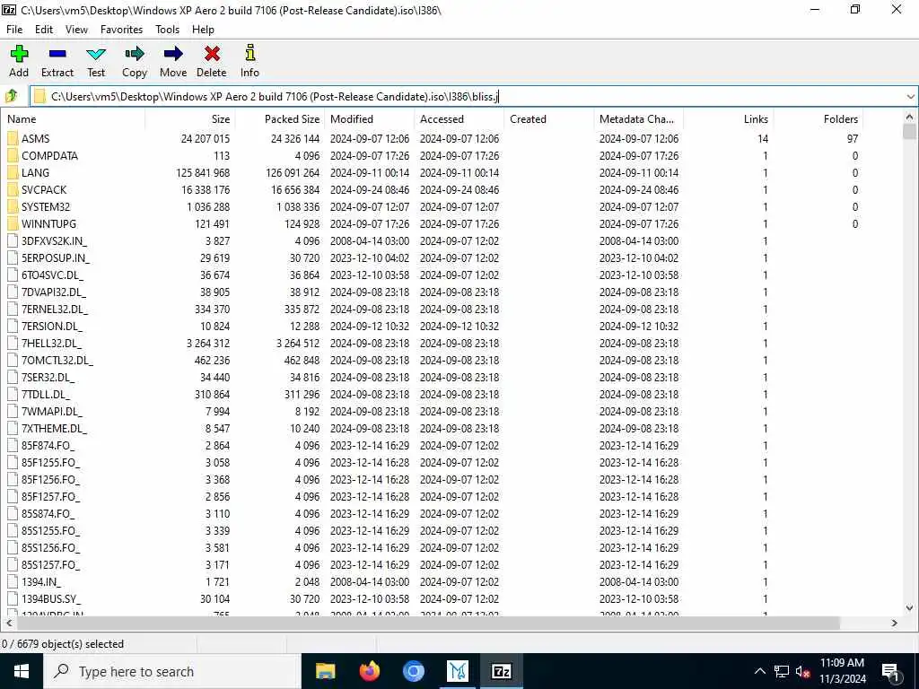Viewport: 919px width, 689px height.
Task: Click the ASMS size value 24 207 015
Action: (206, 139)
